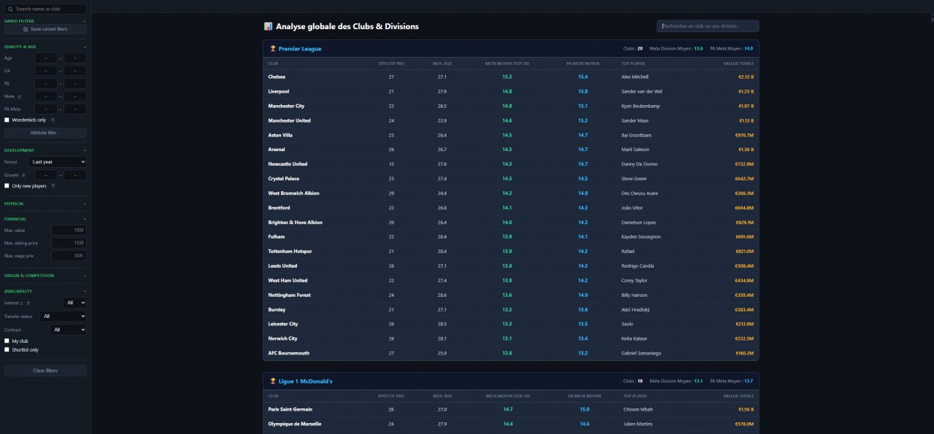Open the help icon next to Only new players
934x434 pixels.
tap(53, 186)
